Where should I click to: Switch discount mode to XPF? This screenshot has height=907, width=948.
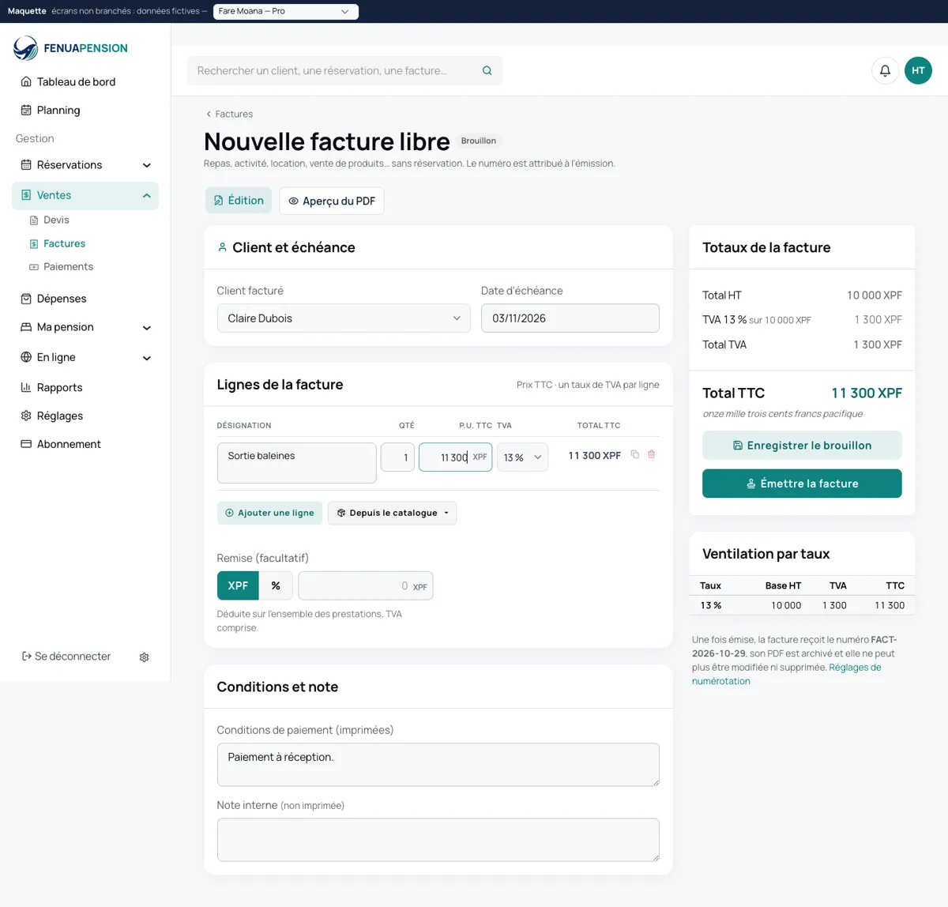click(238, 585)
